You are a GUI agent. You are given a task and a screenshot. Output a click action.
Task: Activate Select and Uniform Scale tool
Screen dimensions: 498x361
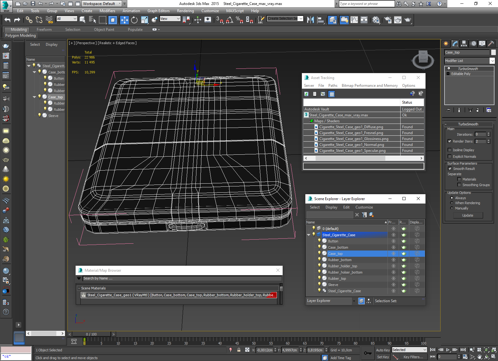pyautogui.click(x=144, y=20)
